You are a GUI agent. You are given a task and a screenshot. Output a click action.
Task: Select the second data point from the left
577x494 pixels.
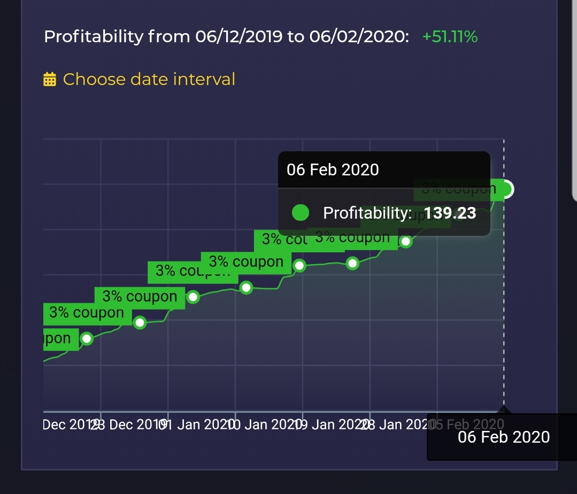pyautogui.click(x=140, y=322)
